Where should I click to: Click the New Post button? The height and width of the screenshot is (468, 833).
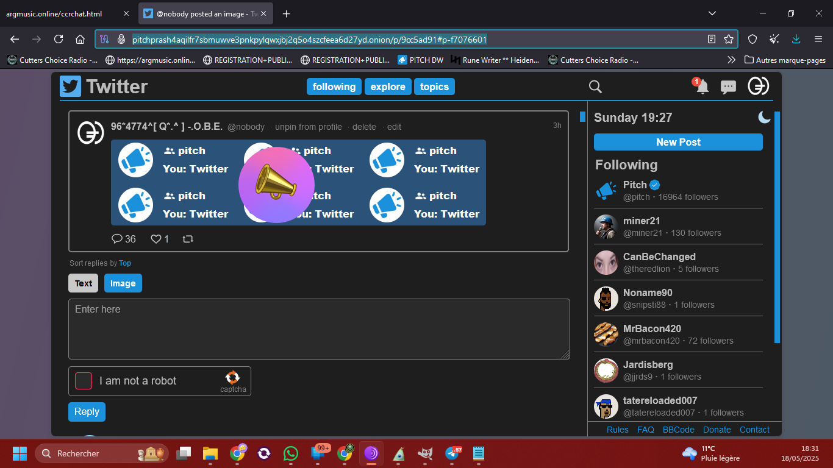point(678,142)
